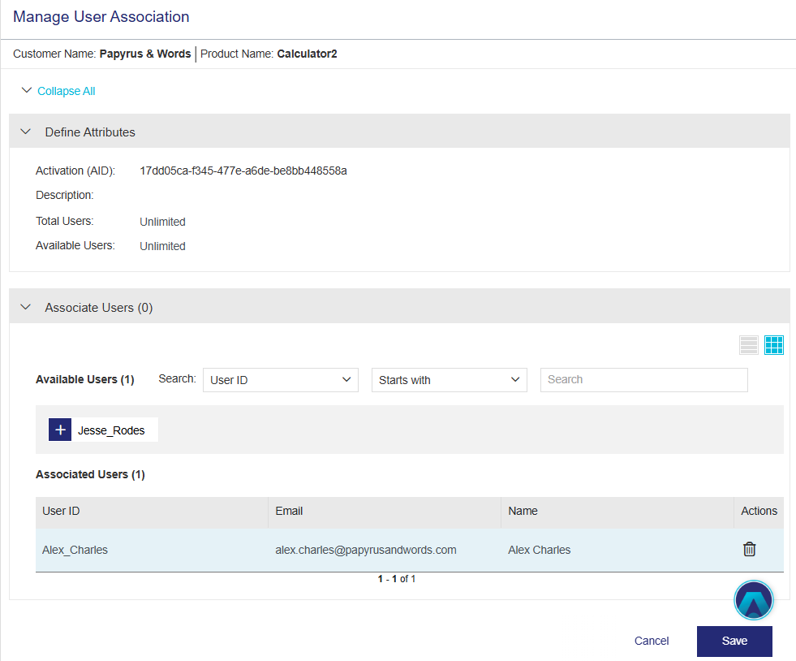
Task: Switch to grid view layout icon
Action: coord(773,345)
